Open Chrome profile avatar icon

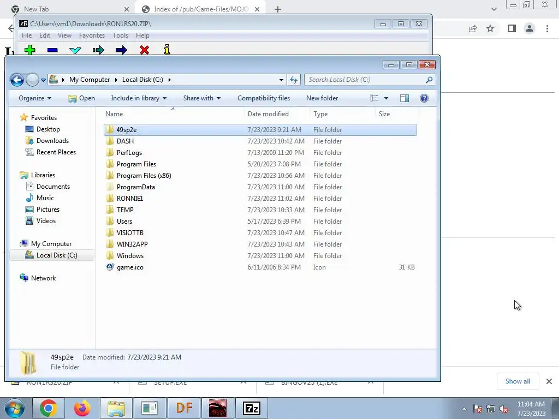click(x=530, y=28)
